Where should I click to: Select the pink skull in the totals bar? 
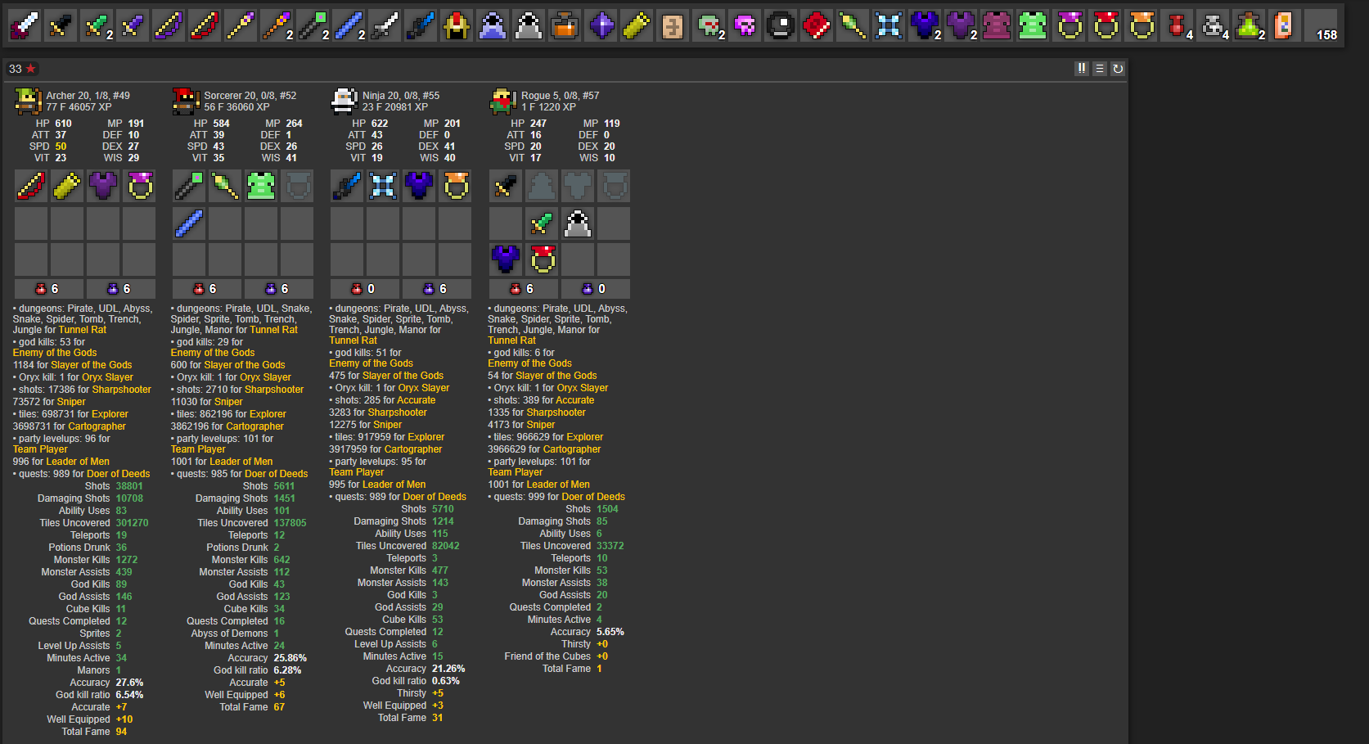[x=745, y=26]
